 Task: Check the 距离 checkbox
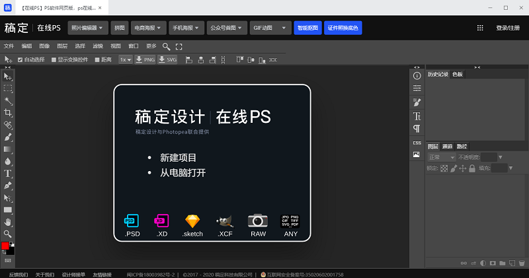point(97,59)
